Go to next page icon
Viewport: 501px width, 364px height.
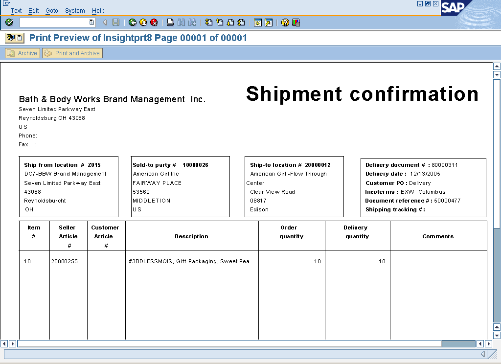point(230,23)
